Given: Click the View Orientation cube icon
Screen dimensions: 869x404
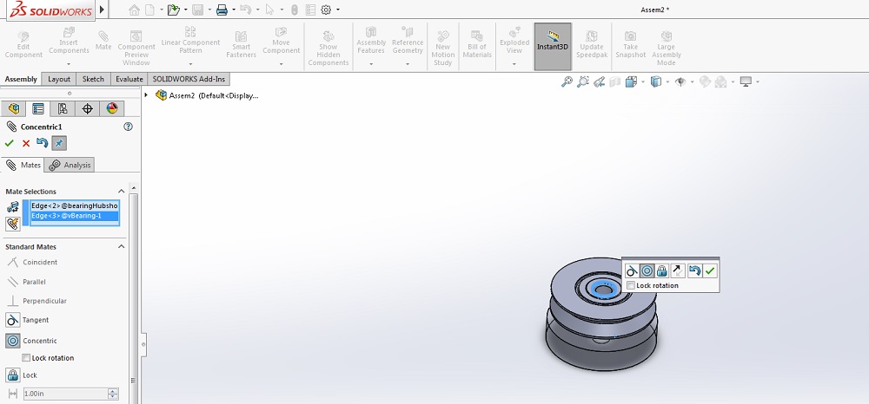Looking at the screenshot, I should pyautogui.click(x=631, y=81).
